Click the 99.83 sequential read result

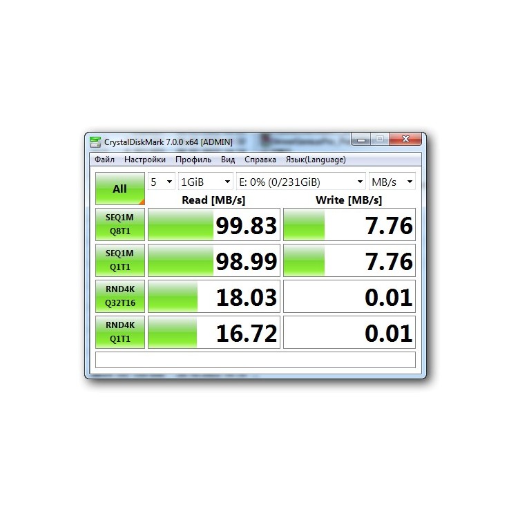[214, 225]
